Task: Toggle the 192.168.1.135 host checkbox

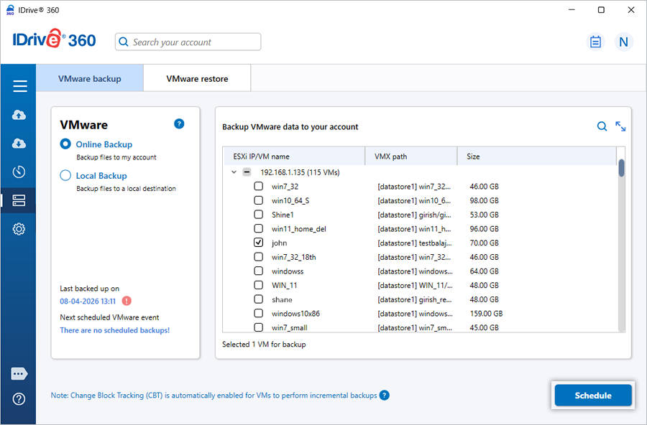Action: [x=247, y=172]
